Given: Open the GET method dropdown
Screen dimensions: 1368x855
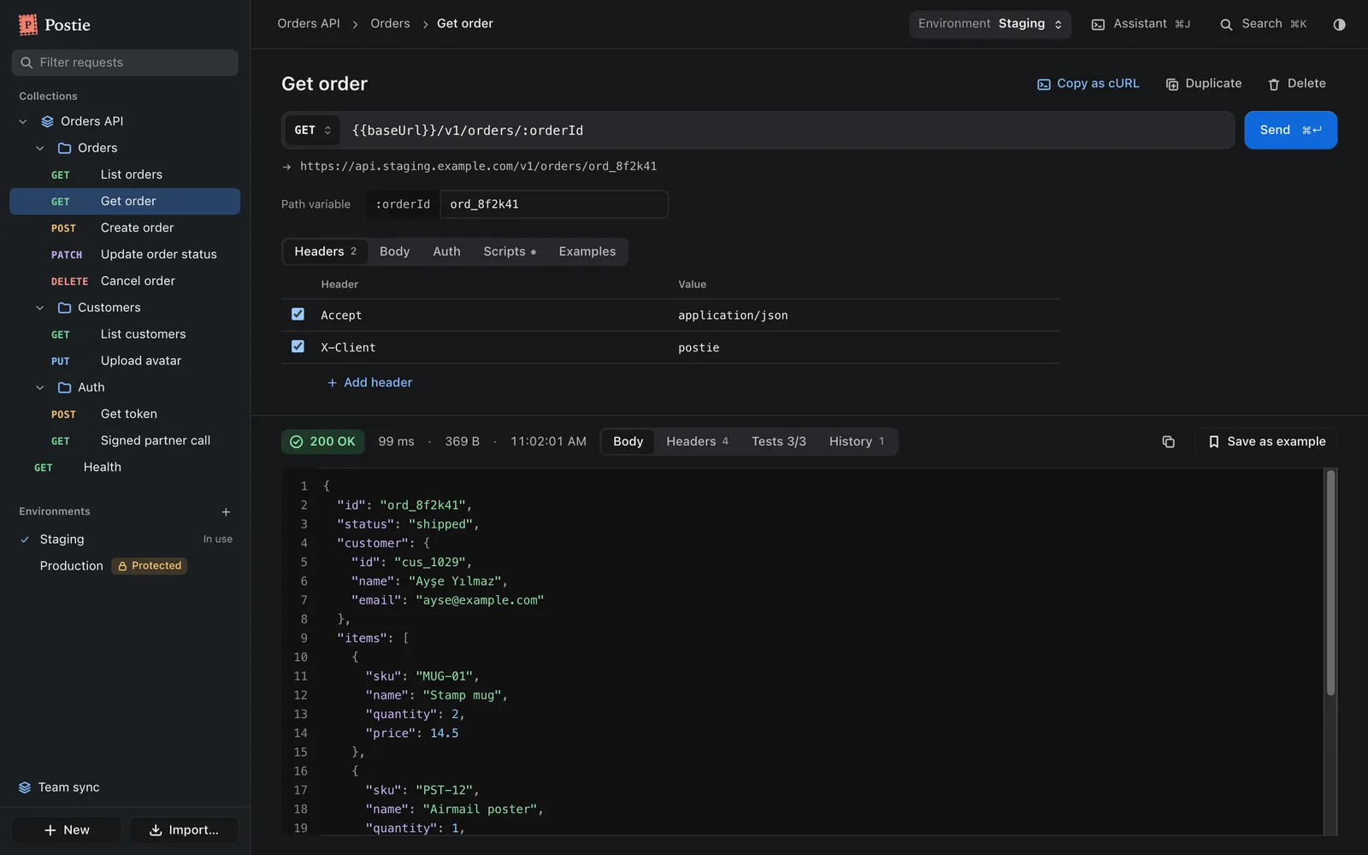Looking at the screenshot, I should click(312, 130).
